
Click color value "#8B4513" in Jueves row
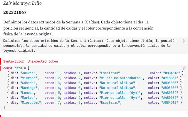172,73
